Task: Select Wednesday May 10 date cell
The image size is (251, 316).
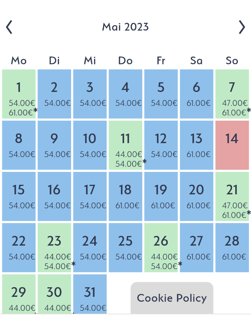Action: click(90, 145)
